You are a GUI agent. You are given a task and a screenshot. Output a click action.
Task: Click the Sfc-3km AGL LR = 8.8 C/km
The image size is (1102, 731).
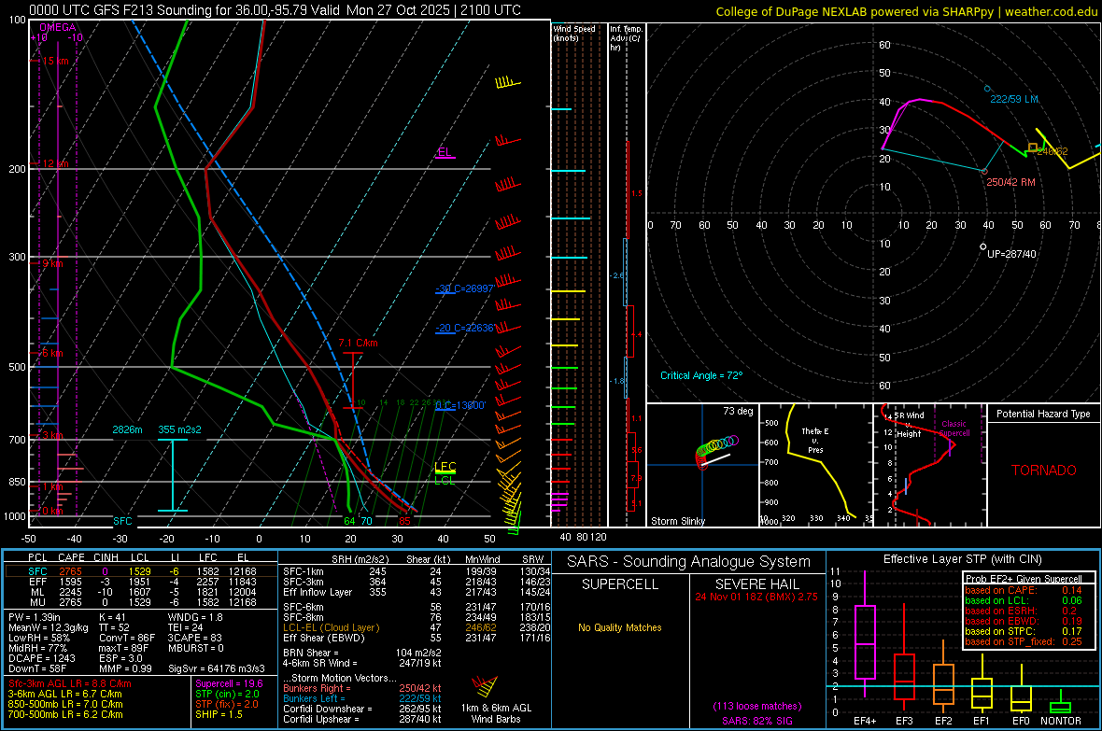tap(70, 683)
